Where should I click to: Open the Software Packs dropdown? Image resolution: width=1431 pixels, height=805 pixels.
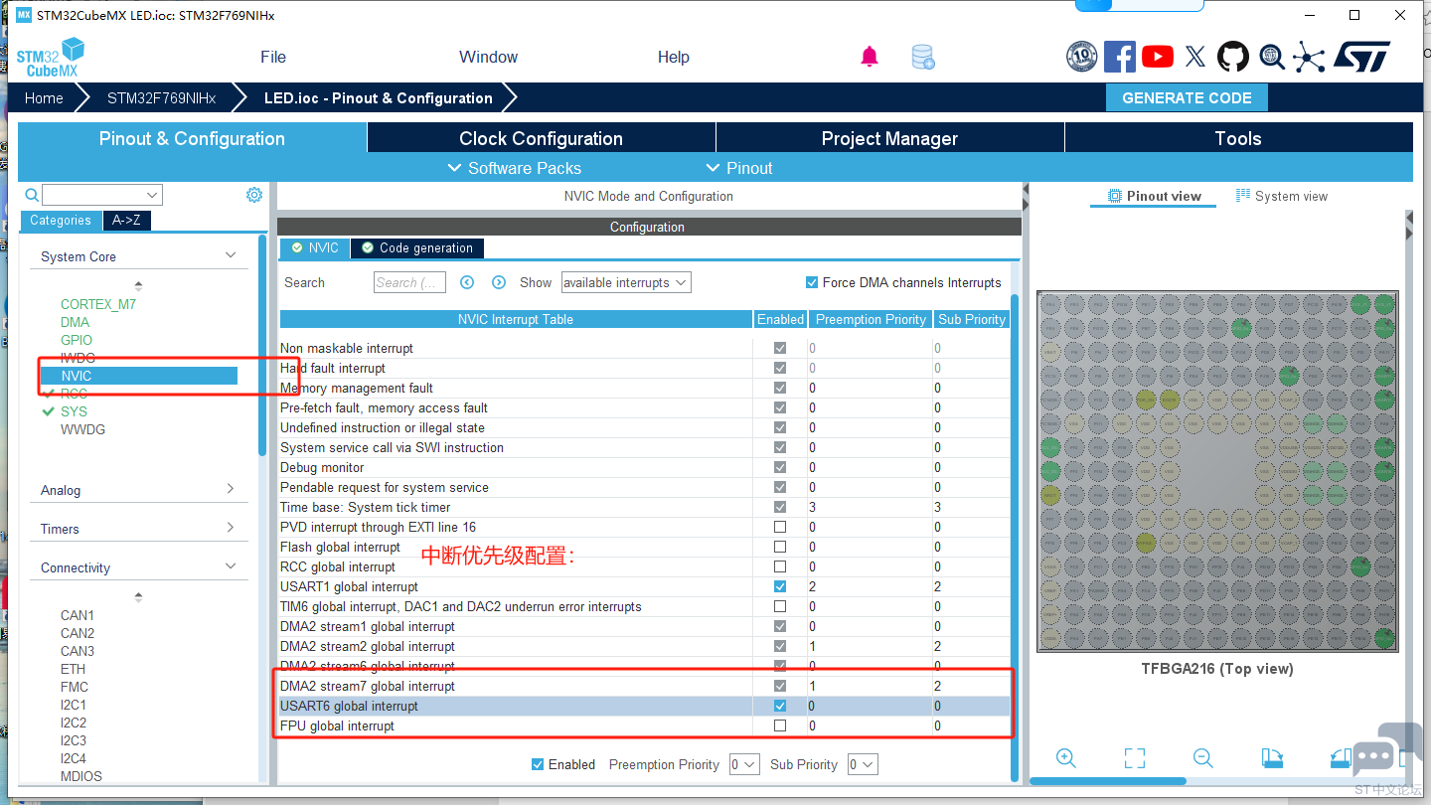pos(515,168)
